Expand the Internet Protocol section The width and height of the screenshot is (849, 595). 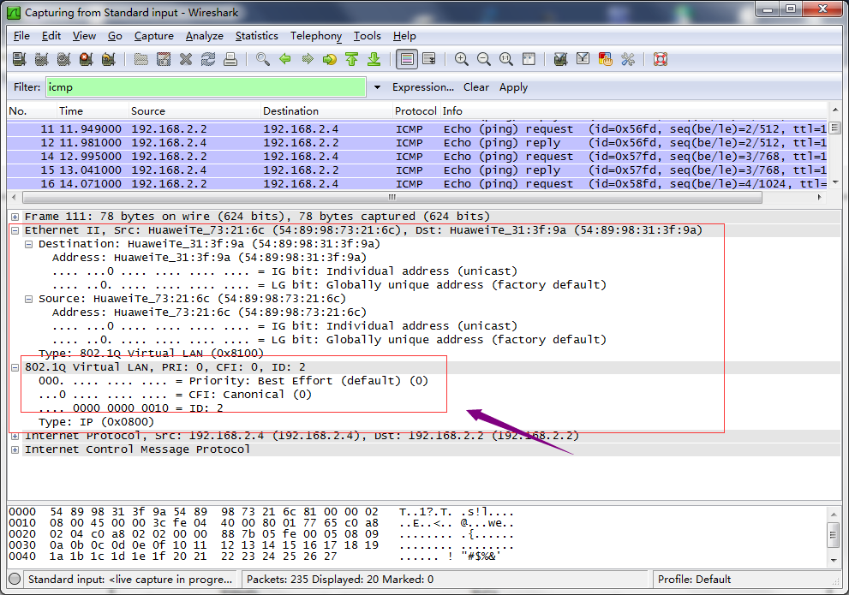pyautogui.click(x=15, y=436)
